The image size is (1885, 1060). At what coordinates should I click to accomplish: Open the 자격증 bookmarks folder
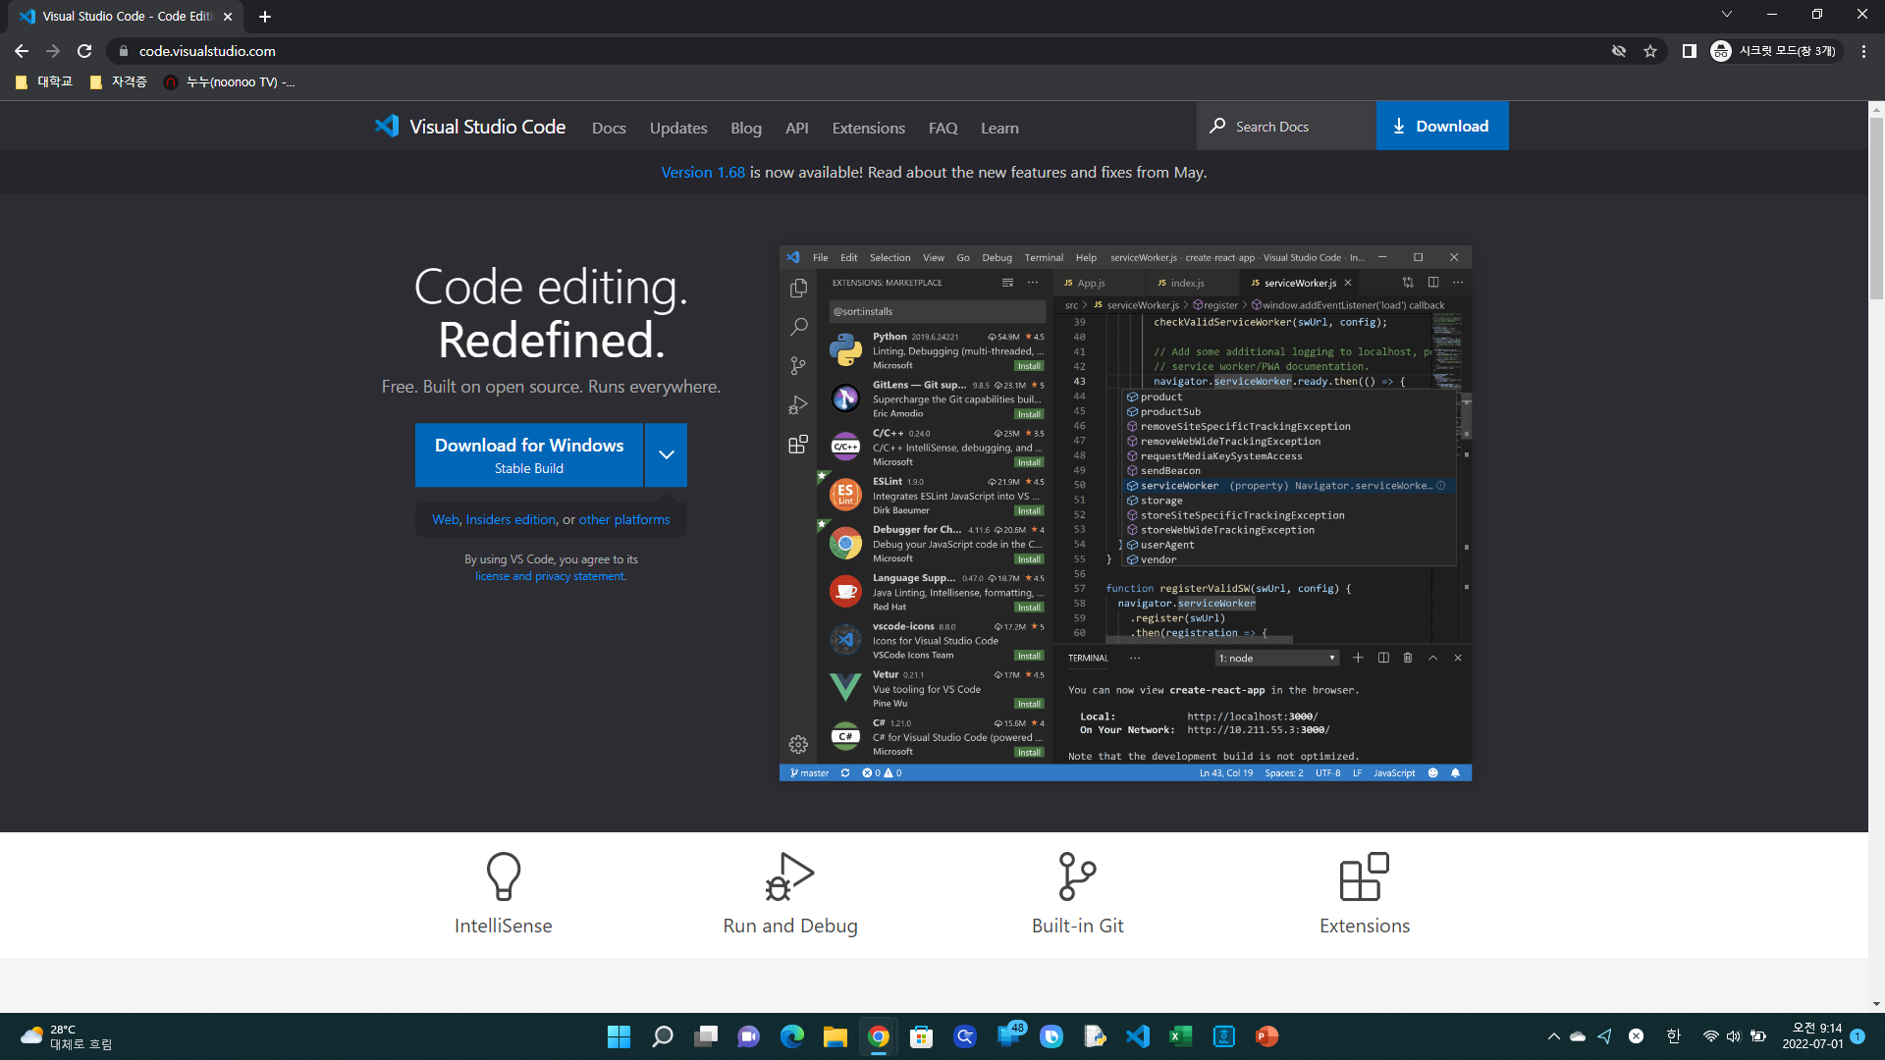pos(118,81)
